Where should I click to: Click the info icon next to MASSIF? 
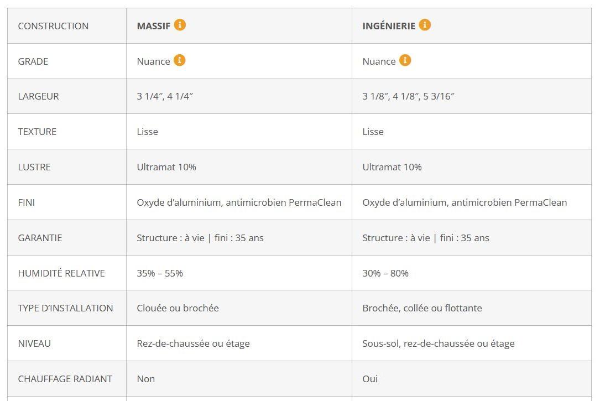[x=180, y=25]
